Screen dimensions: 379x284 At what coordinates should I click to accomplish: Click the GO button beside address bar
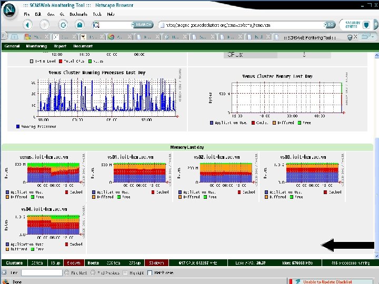click(x=331, y=25)
